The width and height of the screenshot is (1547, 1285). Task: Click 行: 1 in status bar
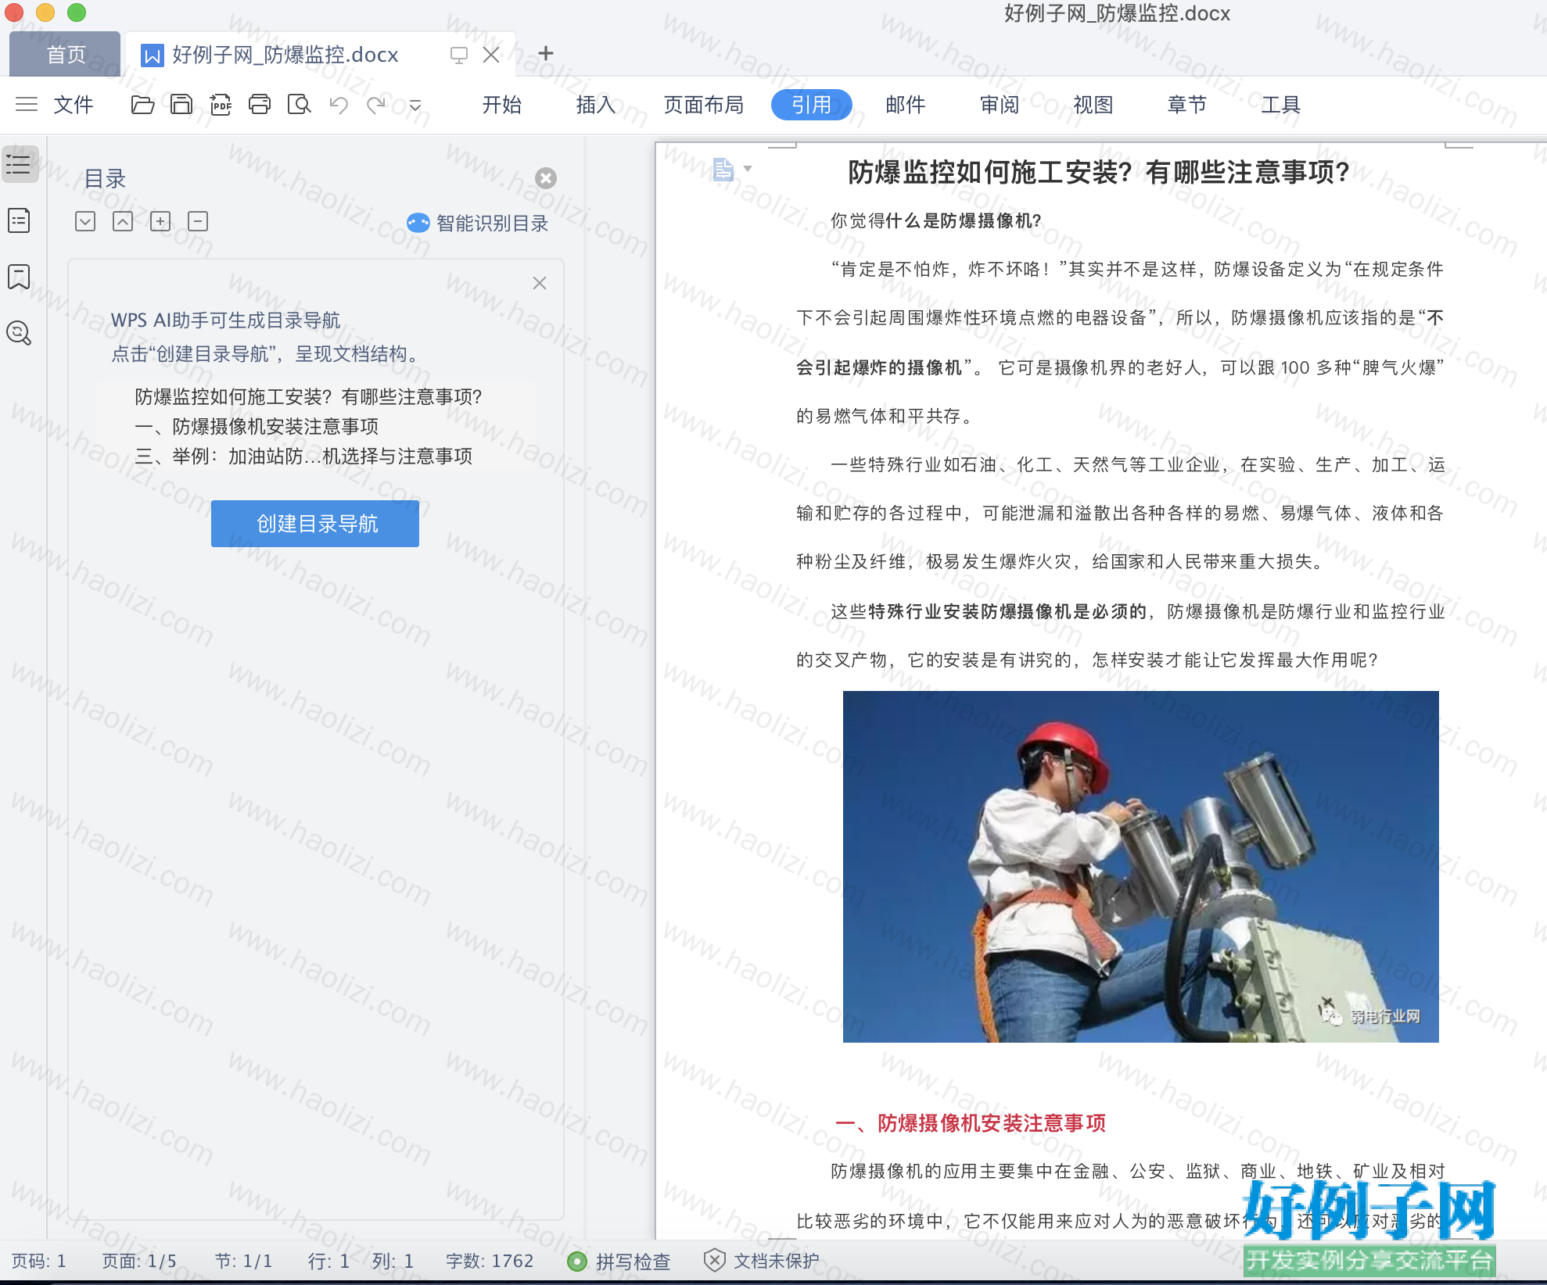point(328,1261)
